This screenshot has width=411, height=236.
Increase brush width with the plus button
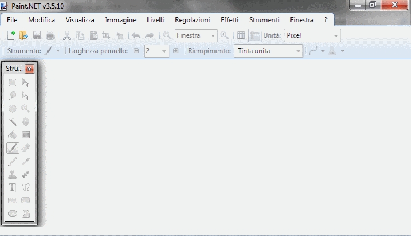click(x=175, y=51)
